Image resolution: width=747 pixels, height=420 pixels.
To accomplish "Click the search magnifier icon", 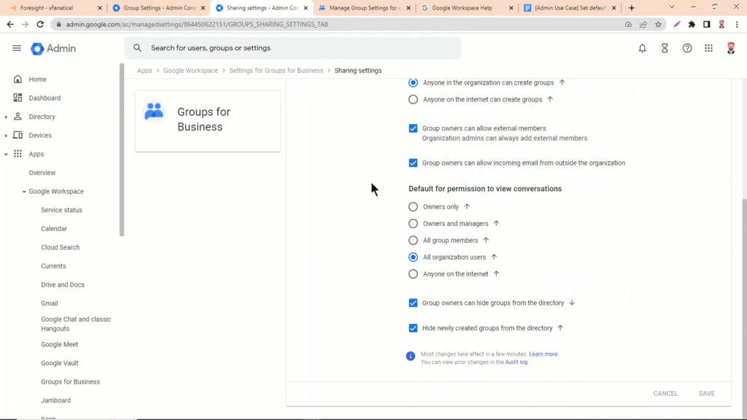I will [x=137, y=48].
